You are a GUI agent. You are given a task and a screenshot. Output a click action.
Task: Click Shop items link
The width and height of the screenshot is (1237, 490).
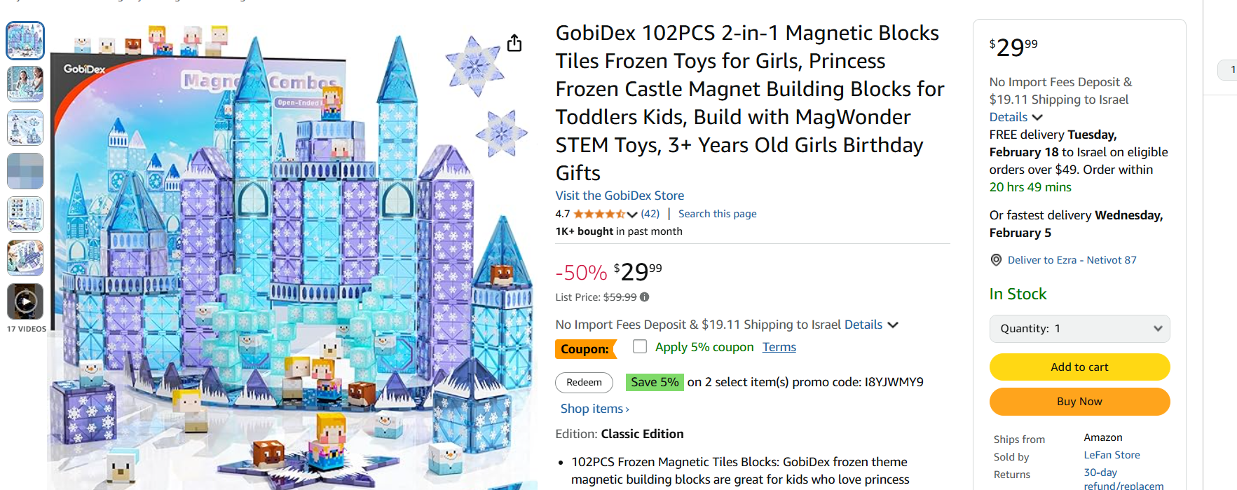594,409
